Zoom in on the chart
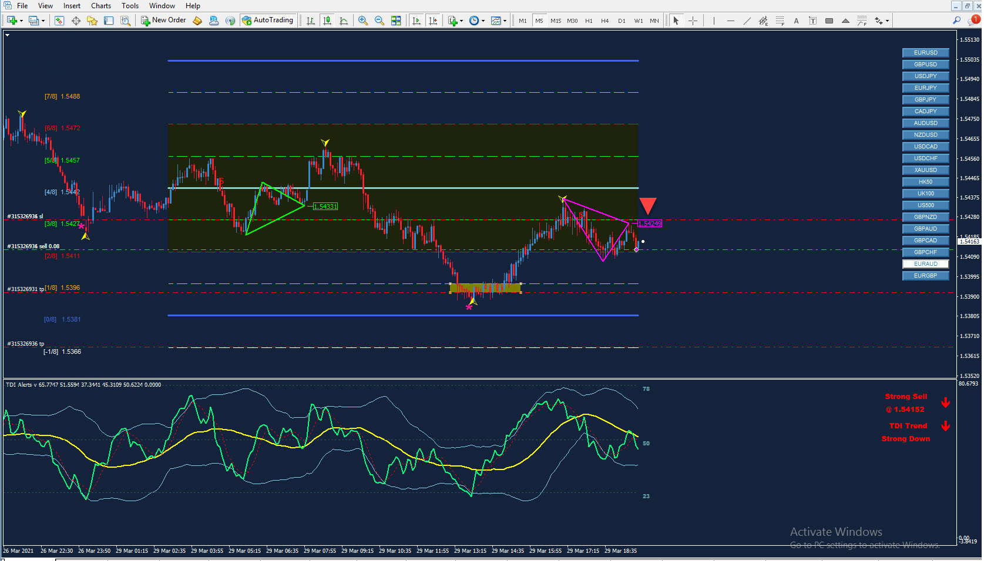 363,21
